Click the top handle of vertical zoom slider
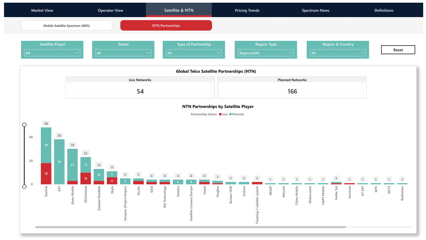426x240 pixels. tap(24, 125)
